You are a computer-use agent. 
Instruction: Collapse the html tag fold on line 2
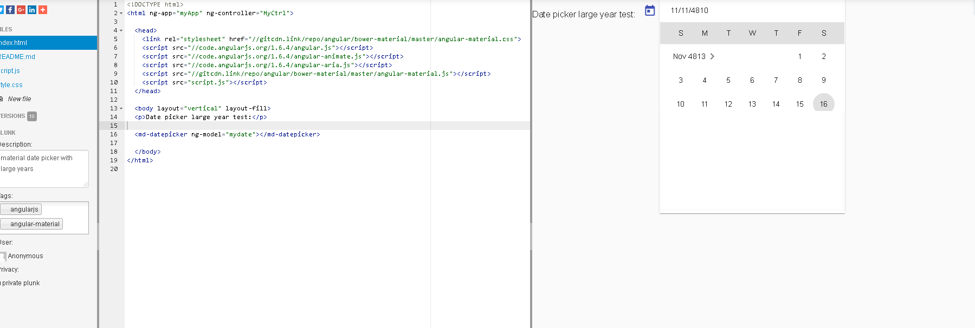[x=121, y=13]
